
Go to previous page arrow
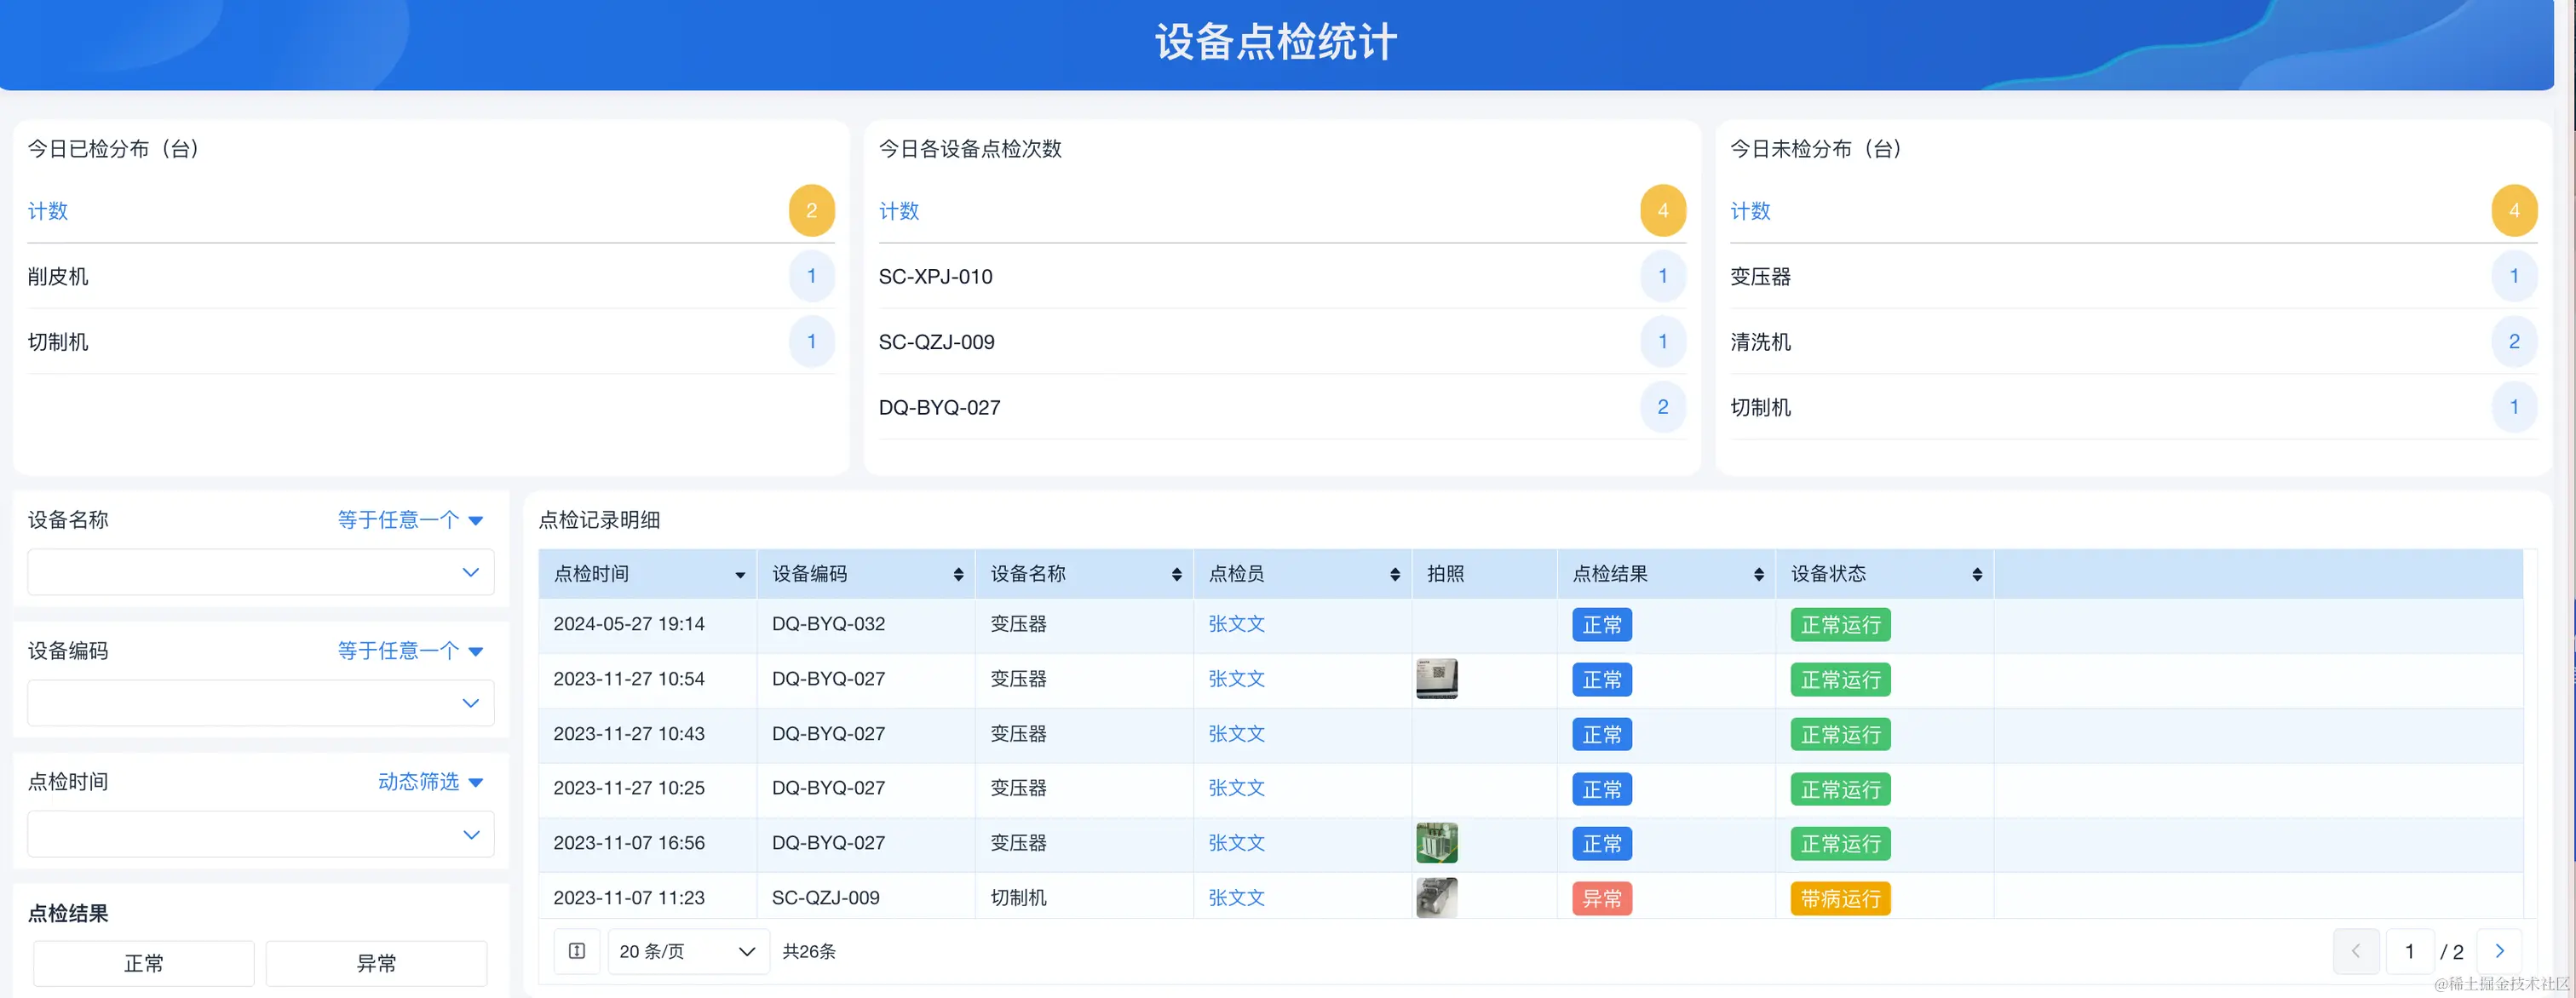coord(2355,951)
